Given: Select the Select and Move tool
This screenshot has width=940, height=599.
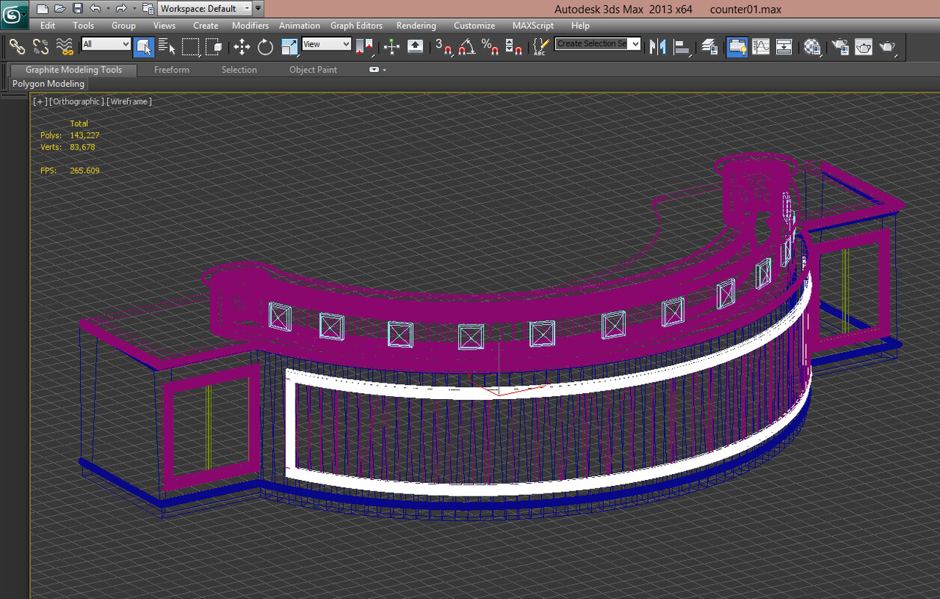Looking at the screenshot, I should (x=241, y=47).
